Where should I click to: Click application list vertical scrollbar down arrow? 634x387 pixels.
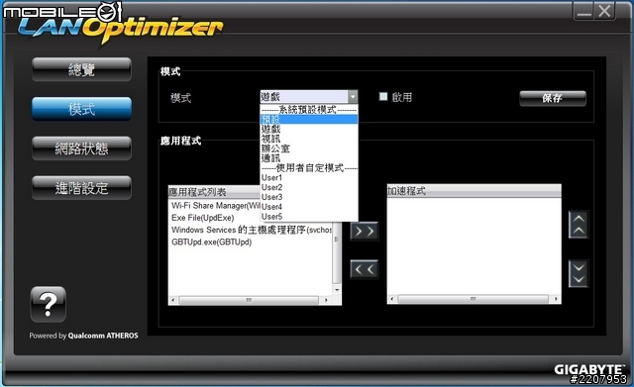pos(337,290)
